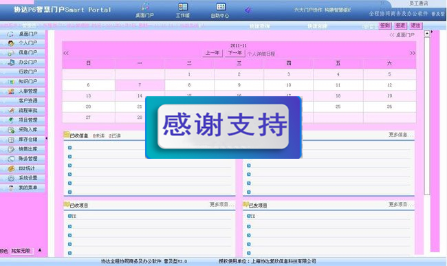The image size is (447, 266).
Task: Expand the color theme arrow at bottom-left
Action: coord(40,250)
